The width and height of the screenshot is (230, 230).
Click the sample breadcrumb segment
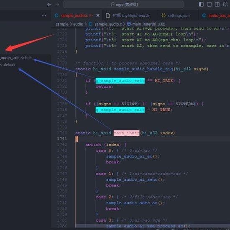(62, 24)
